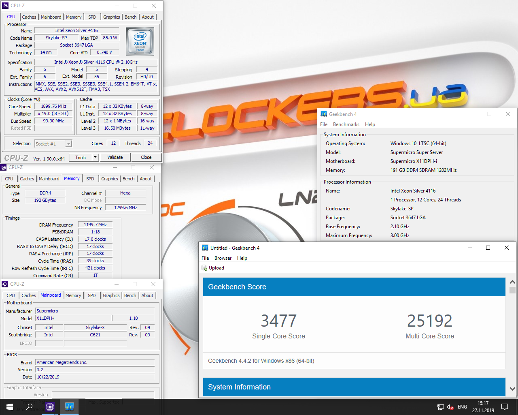Click Multi-Core Score 25192
Screen dimensions: 518x415
(430, 321)
